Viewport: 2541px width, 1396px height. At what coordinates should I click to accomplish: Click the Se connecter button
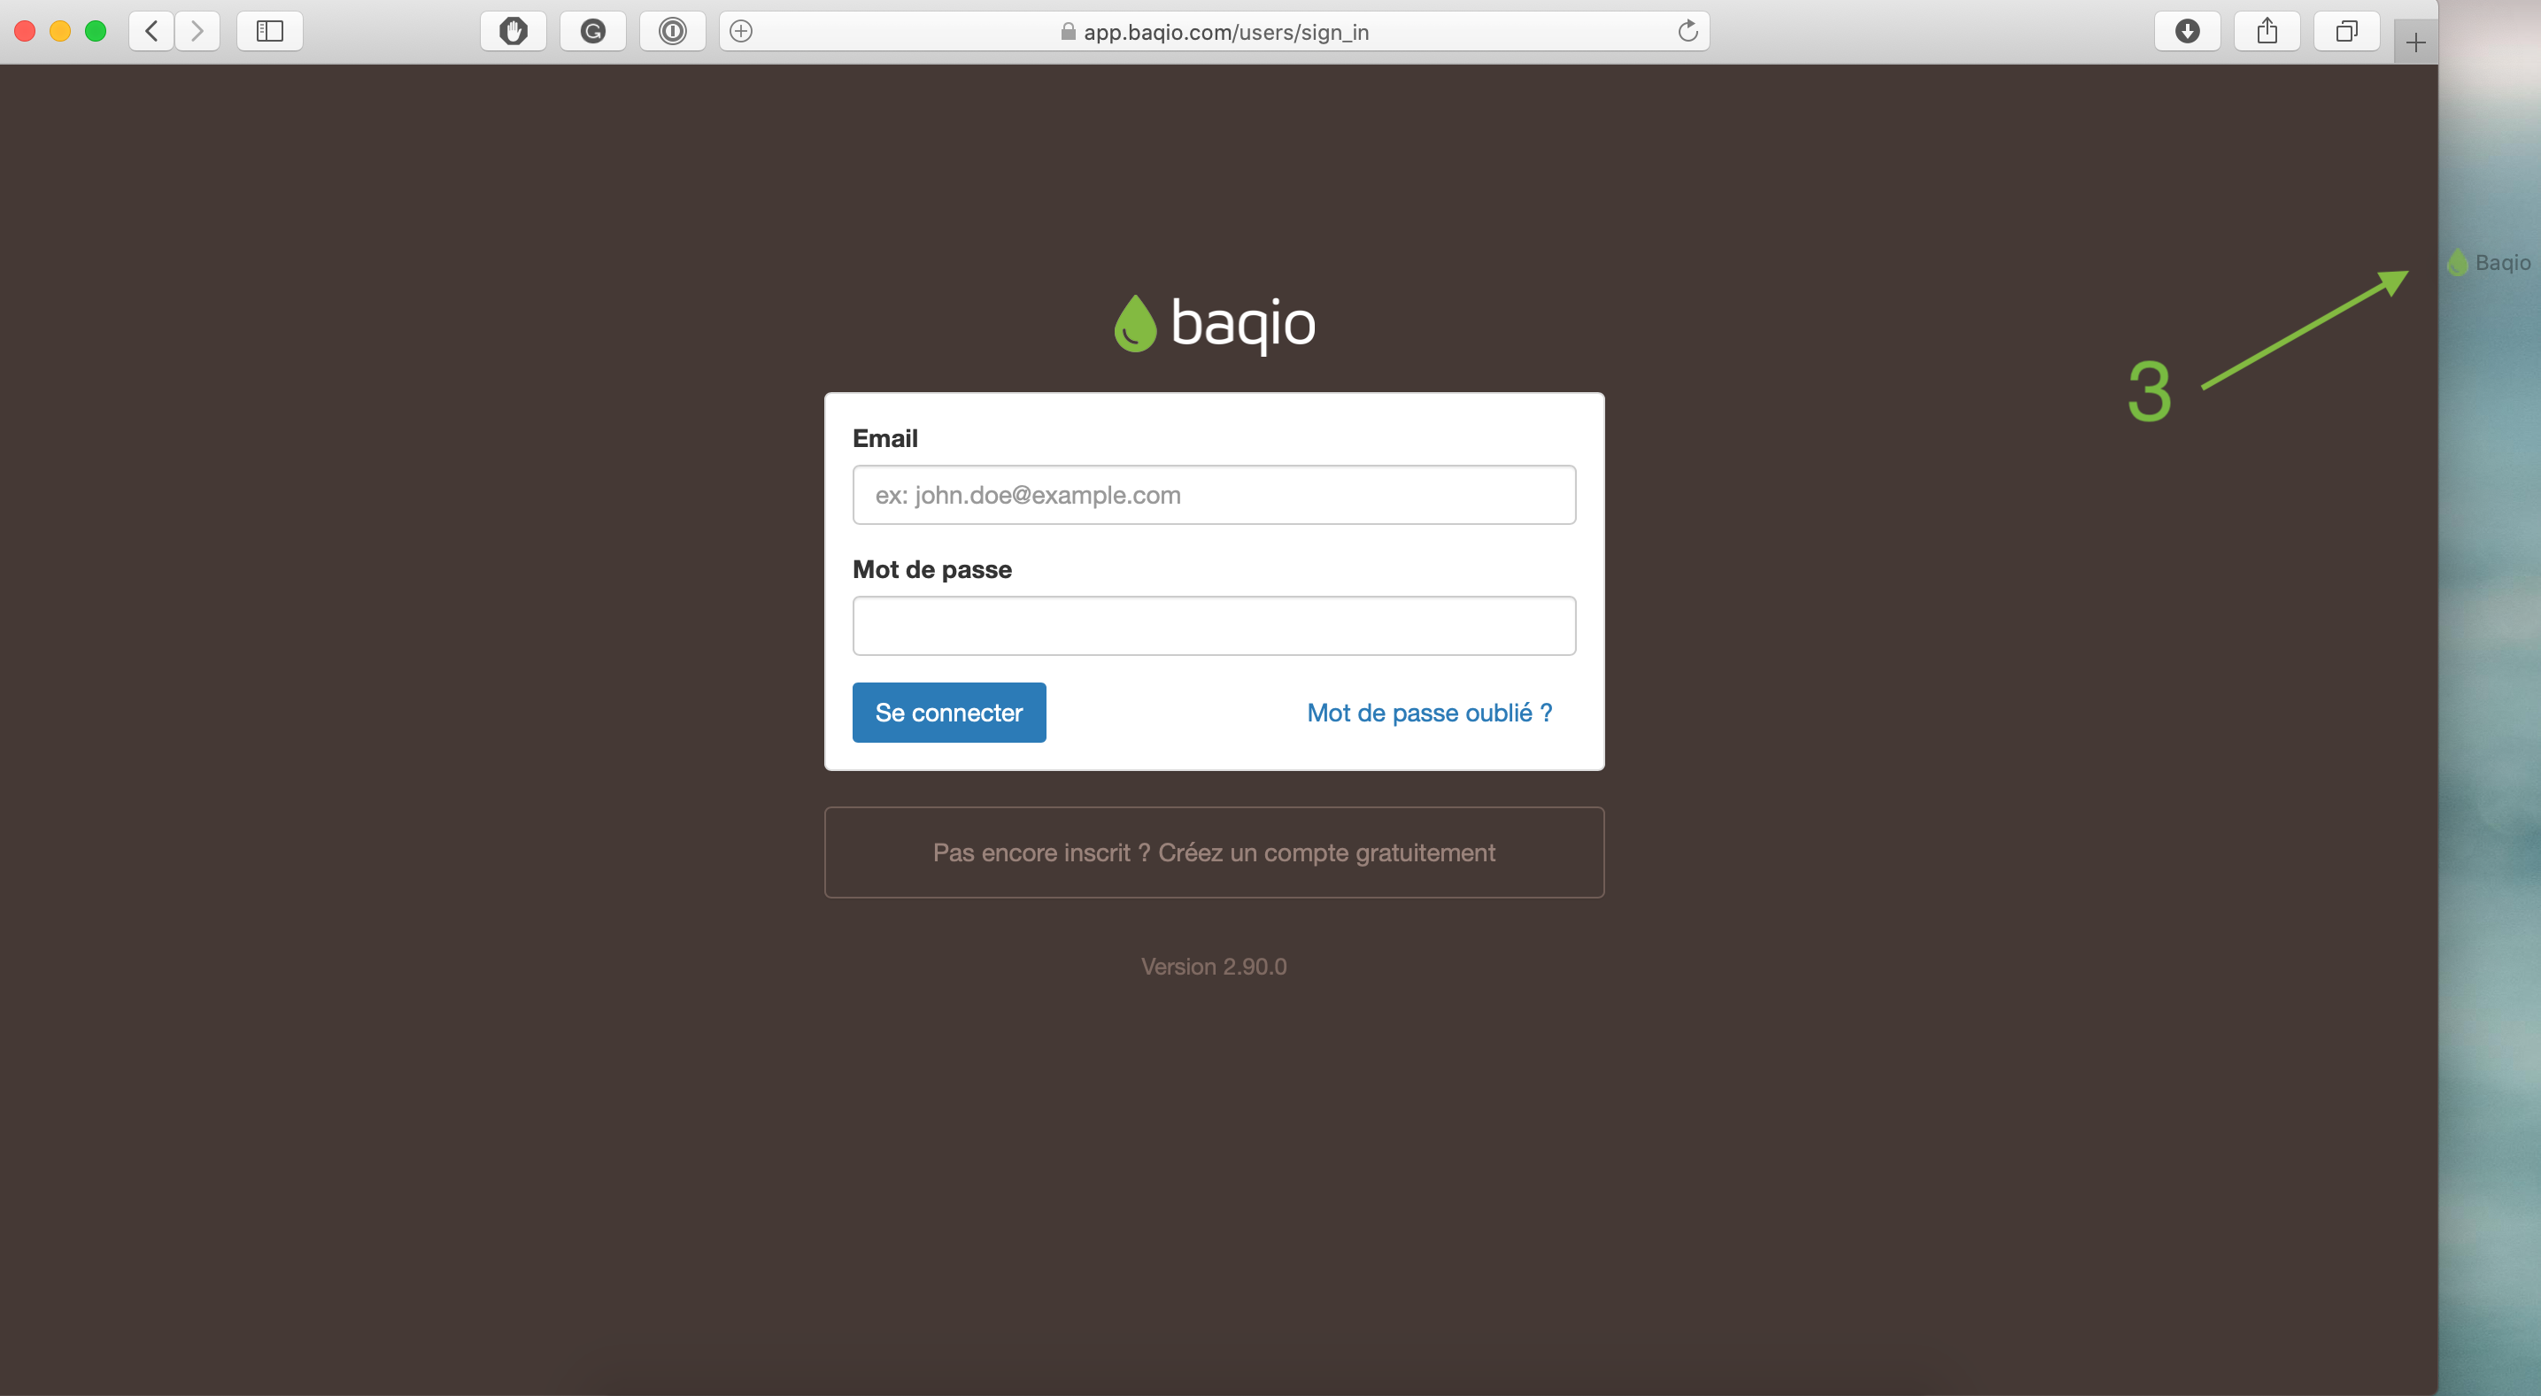949,713
